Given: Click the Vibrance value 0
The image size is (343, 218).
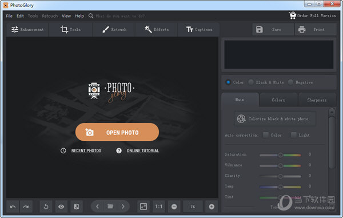Looking at the screenshot, I should coord(310,165).
